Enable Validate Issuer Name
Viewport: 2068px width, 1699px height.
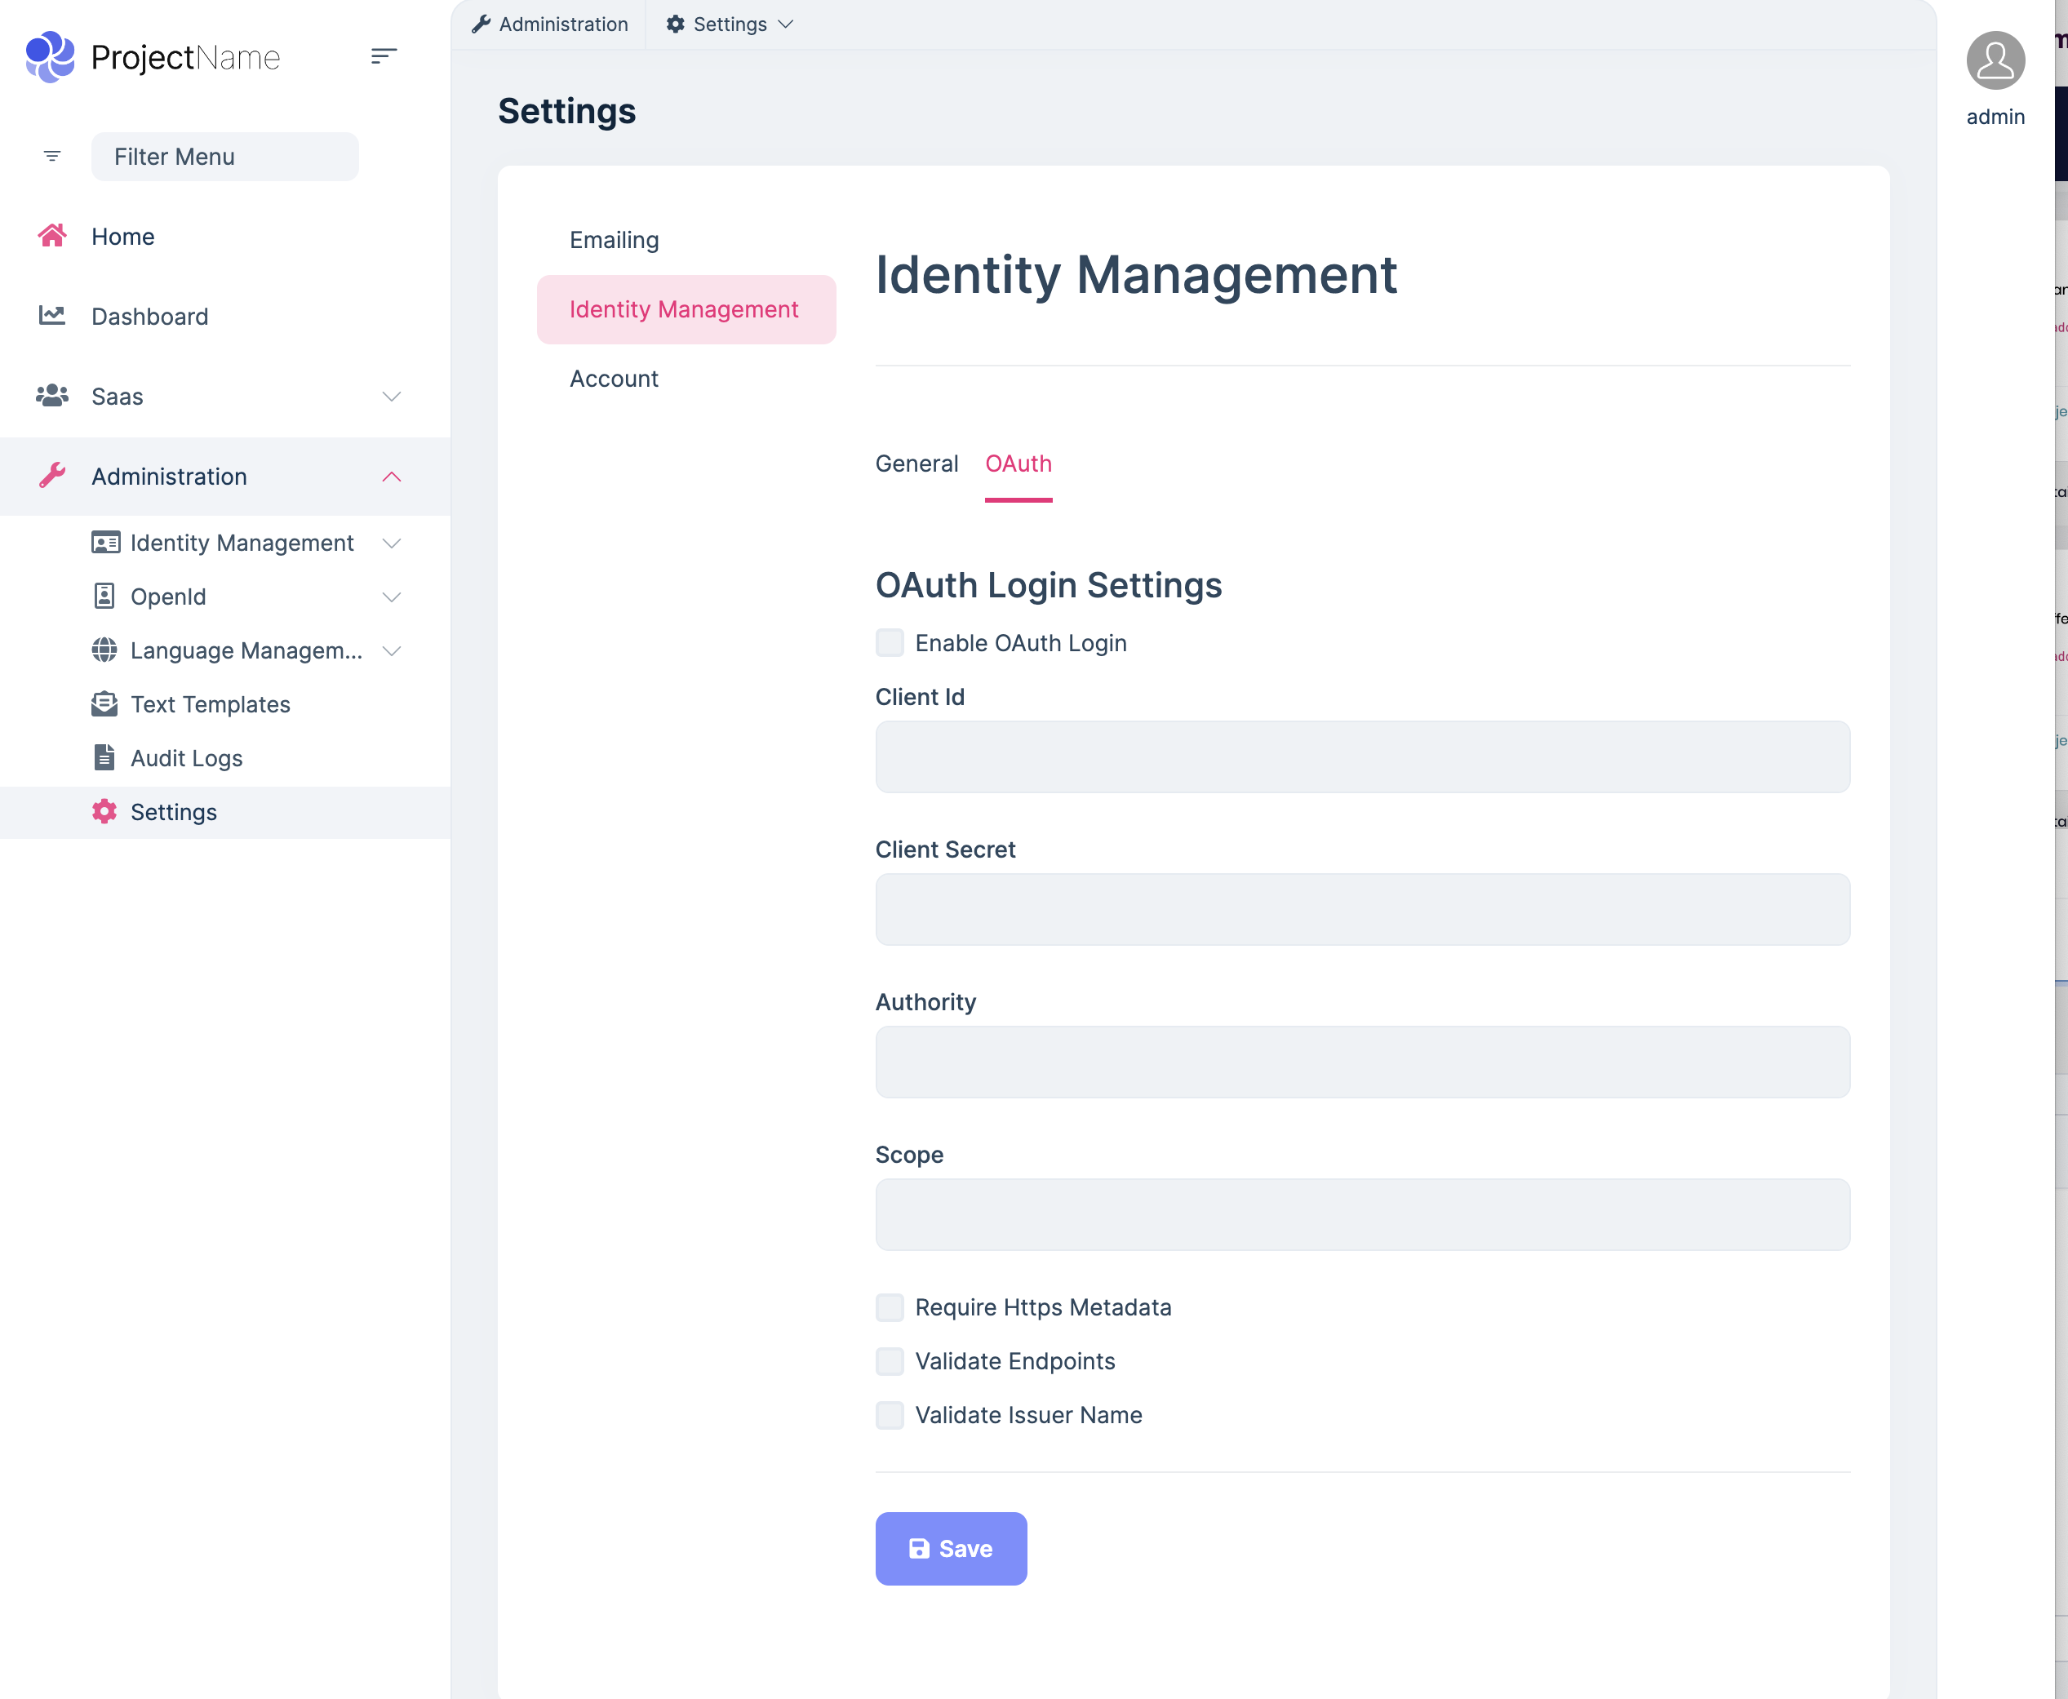point(890,1415)
